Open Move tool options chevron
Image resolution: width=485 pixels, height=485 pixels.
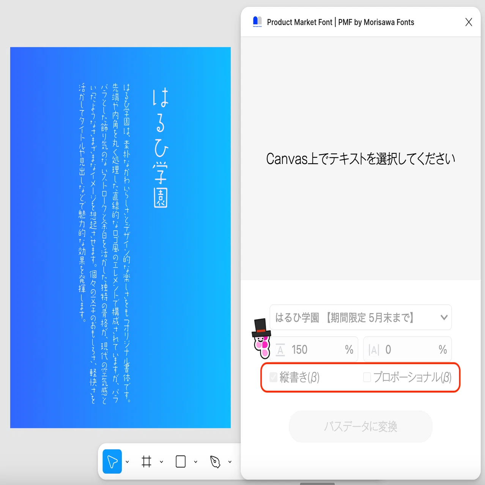[127, 462]
